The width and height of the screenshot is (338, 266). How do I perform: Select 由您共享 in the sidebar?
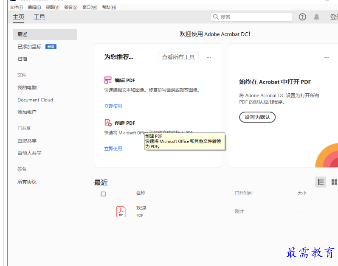click(x=27, y=141)
